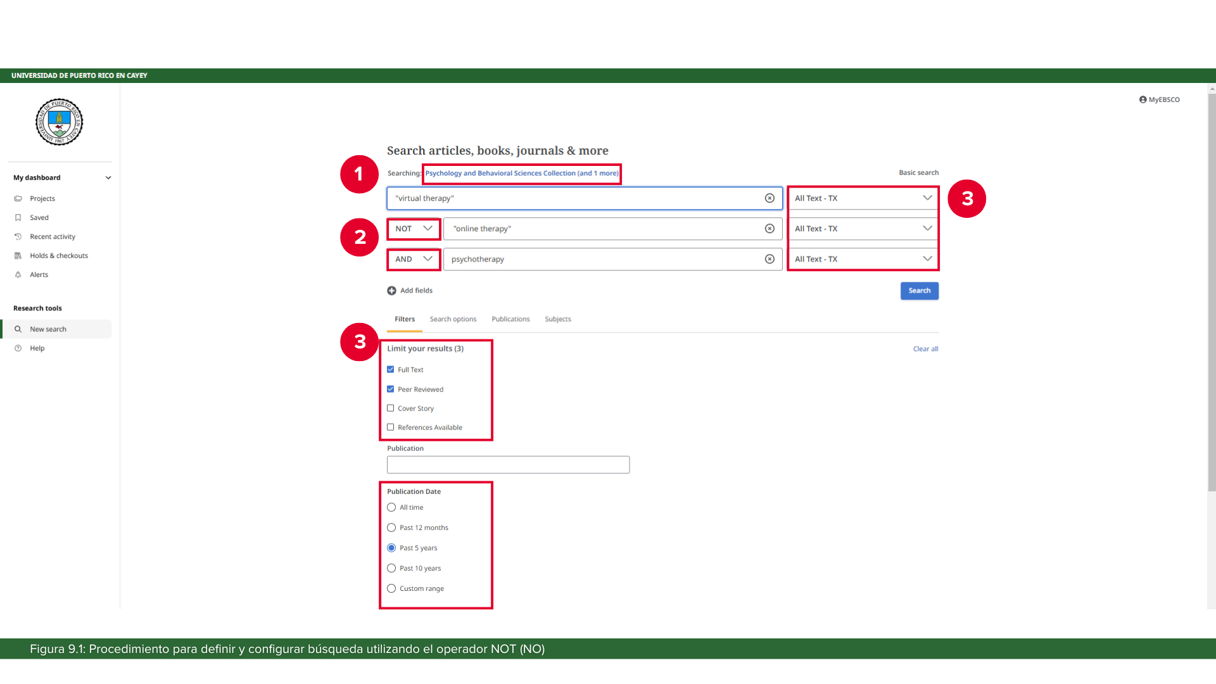Open the NOT boolean operator dropdown
The image size is (1216, 684).
414,229
